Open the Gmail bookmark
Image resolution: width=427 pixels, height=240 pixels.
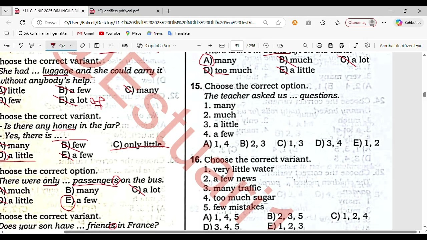click(x=85, y=33)
